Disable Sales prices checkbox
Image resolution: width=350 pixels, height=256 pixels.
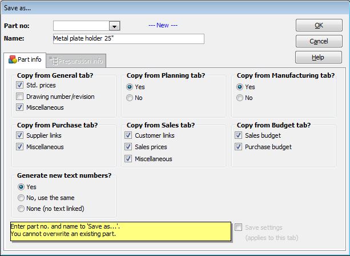[128, 147]
